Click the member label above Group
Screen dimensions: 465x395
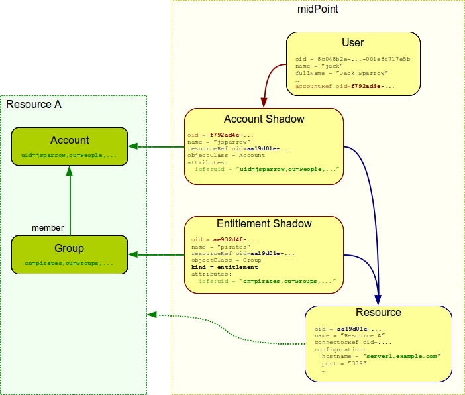click(x=48, y=228)
